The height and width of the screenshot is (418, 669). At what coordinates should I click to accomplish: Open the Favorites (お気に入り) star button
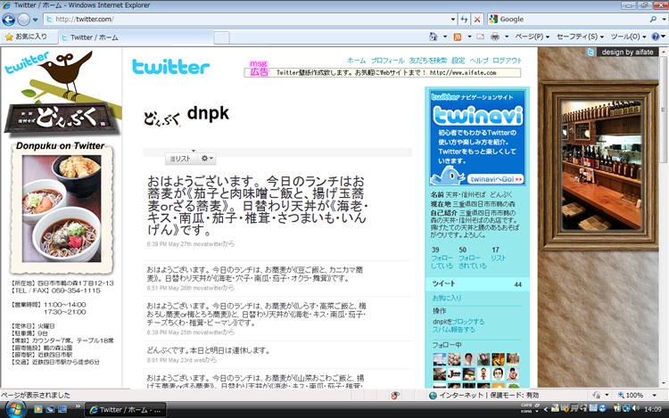tap(26, 37)
